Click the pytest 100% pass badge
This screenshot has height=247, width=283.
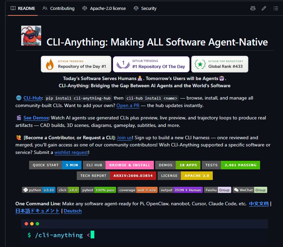(x=98, y=190)
